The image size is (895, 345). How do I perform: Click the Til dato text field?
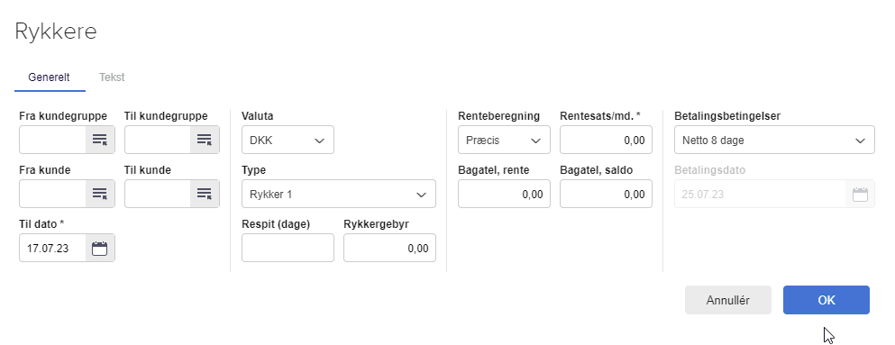[52, 248]
